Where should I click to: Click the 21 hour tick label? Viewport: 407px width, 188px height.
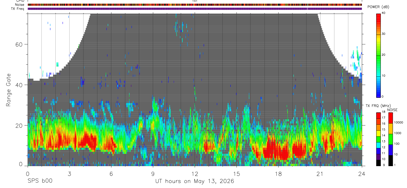coord(320,174)
